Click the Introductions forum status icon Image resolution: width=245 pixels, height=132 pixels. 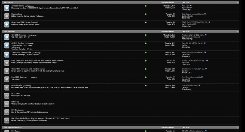7,8
